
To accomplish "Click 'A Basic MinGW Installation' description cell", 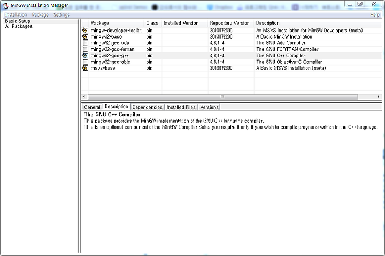I will (284, 36).
